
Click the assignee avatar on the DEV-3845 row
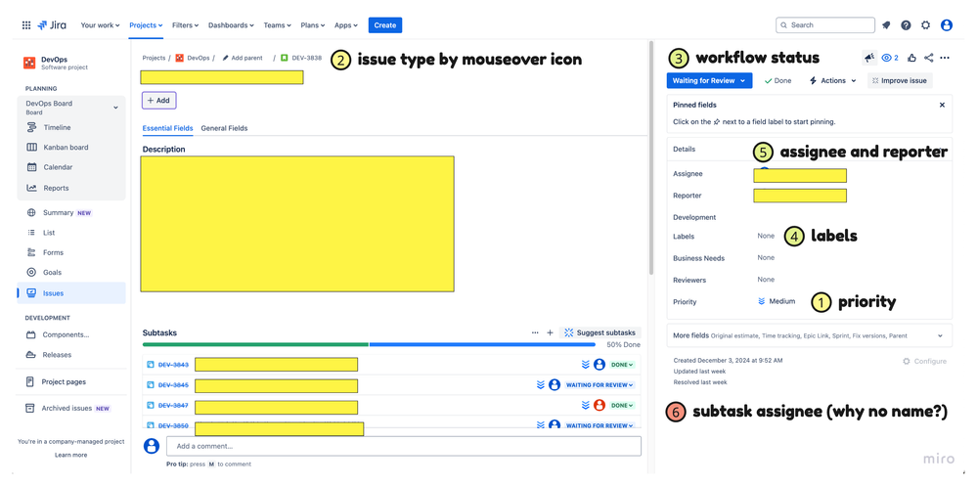click(x=555, y=384)
